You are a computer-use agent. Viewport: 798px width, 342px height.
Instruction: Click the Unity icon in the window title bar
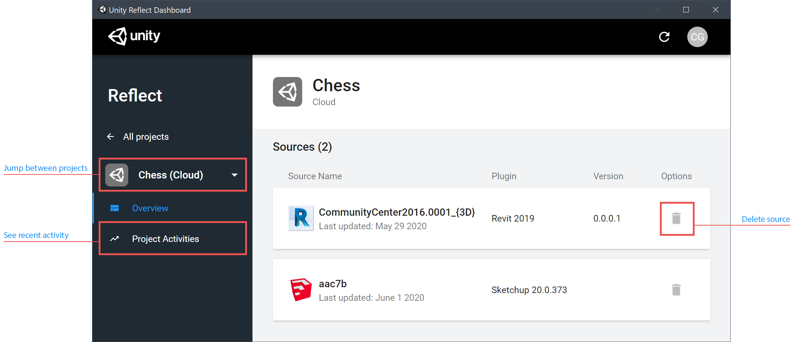click(x=102, y=9)
